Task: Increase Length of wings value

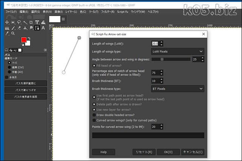Action: coord(161,42)
